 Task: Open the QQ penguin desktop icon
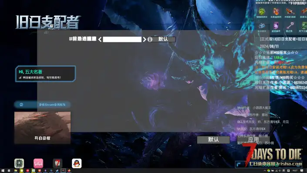tap(77, 163)
